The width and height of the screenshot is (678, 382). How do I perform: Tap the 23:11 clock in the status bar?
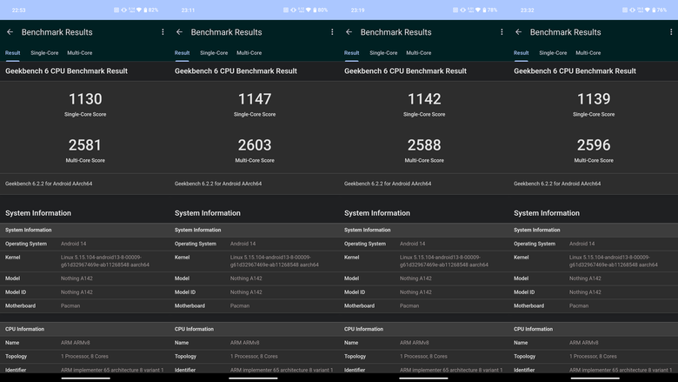point(188,10)
